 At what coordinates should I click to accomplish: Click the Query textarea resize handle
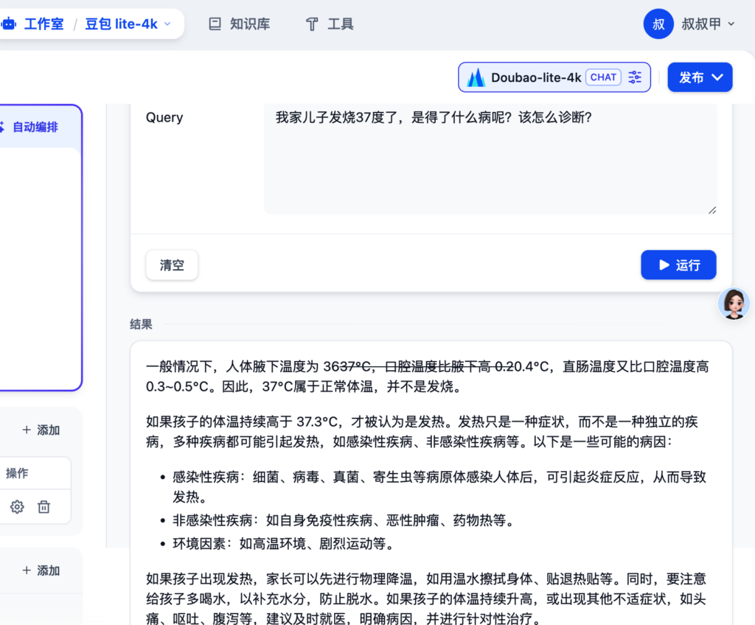(x=711, y=210)
